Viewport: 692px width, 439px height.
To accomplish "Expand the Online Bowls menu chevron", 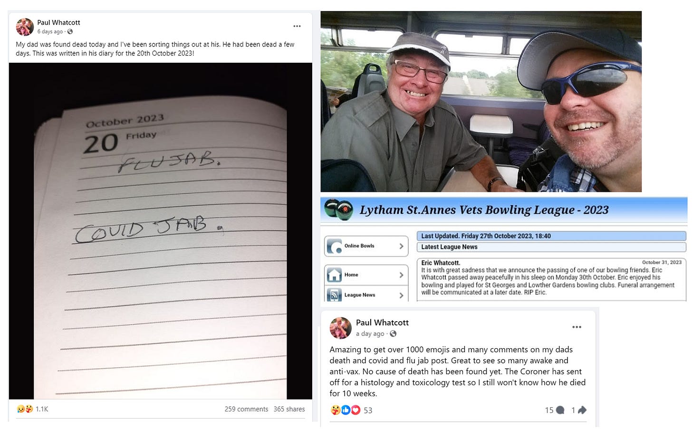I will tap(401, 246).
